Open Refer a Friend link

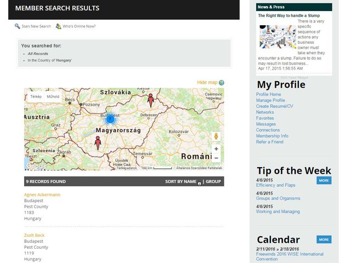point(269,142)
